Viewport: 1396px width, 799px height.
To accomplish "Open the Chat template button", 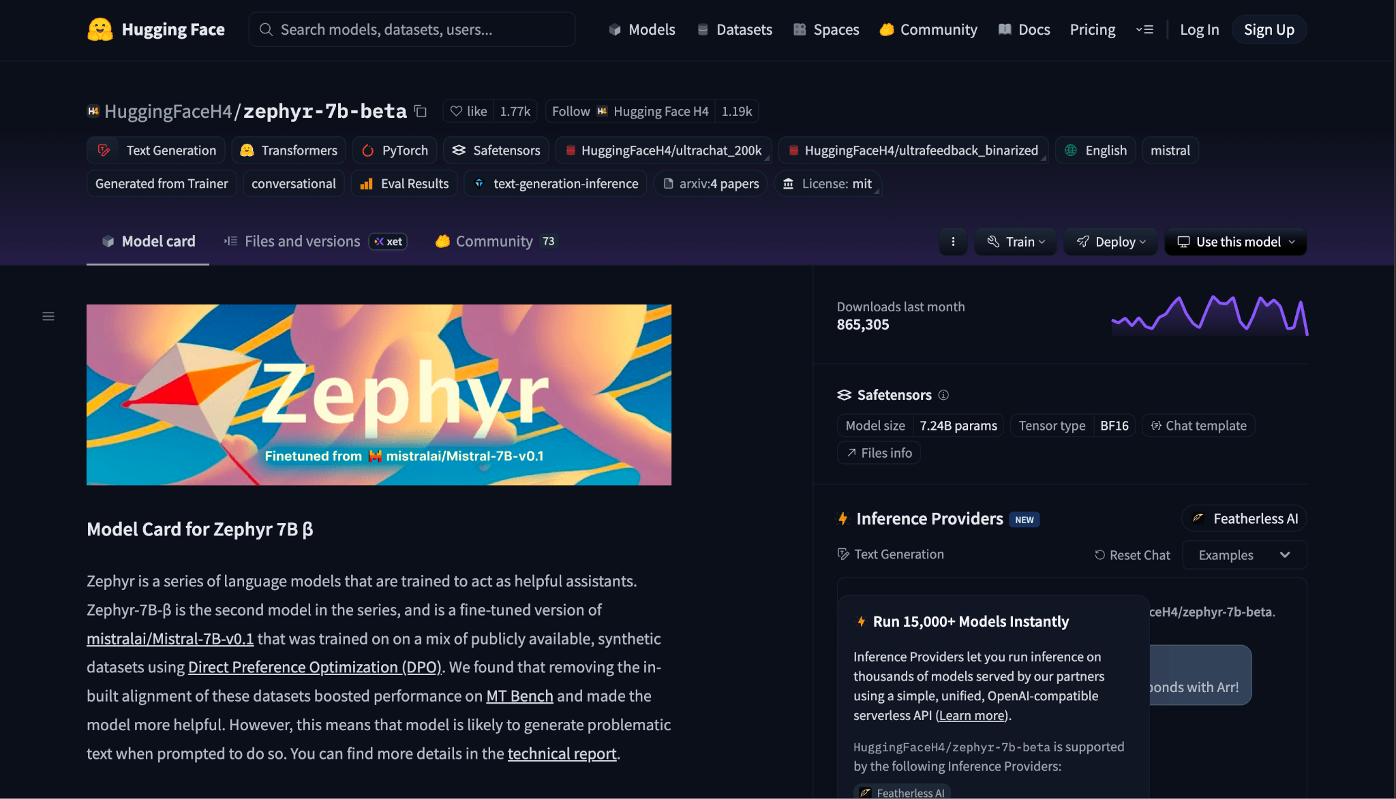I will tap(1198, 426).
